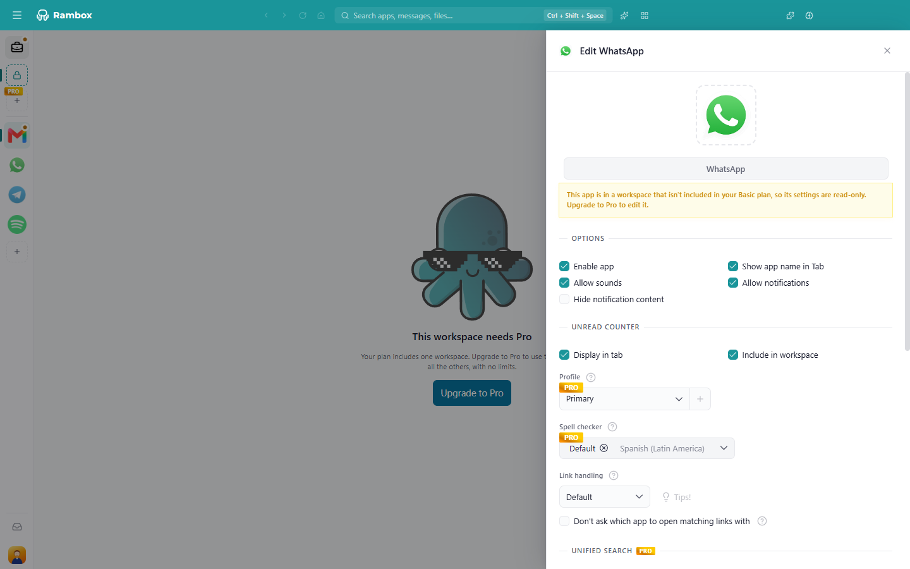Open Spotify in the sidebar
910x569 pixels.
[17, 224]
